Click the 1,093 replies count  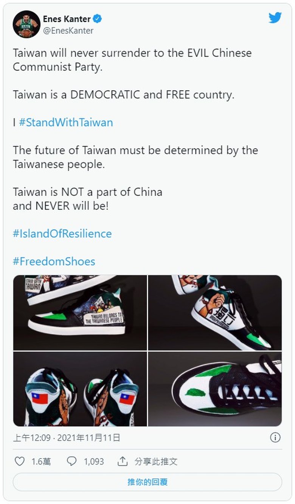click(94, 461)
